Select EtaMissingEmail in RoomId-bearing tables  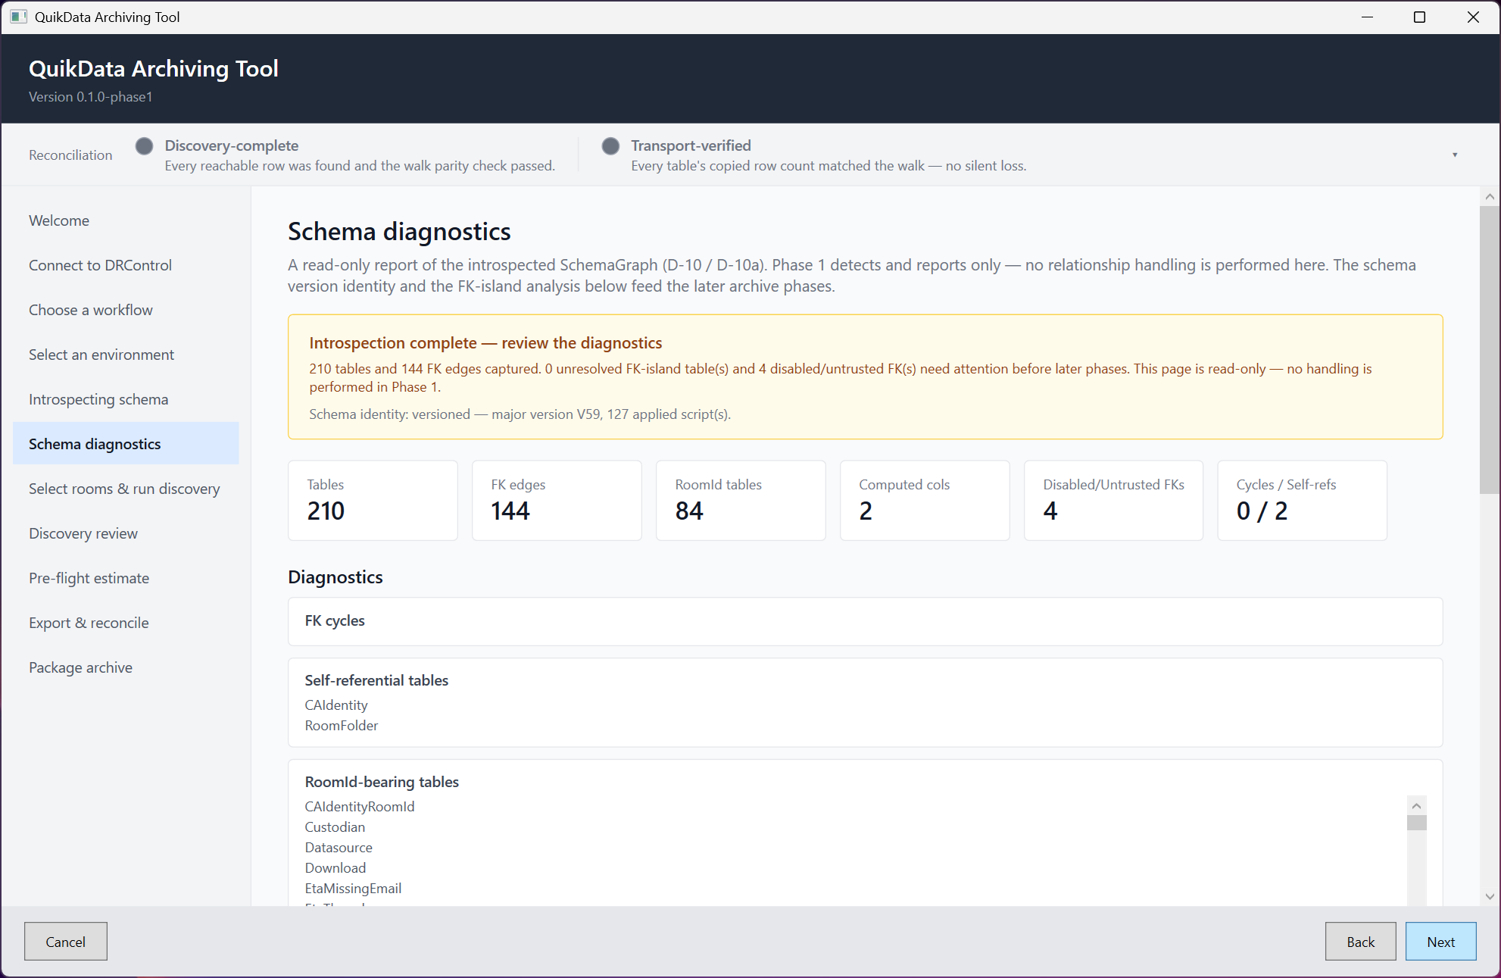[353, 889]
